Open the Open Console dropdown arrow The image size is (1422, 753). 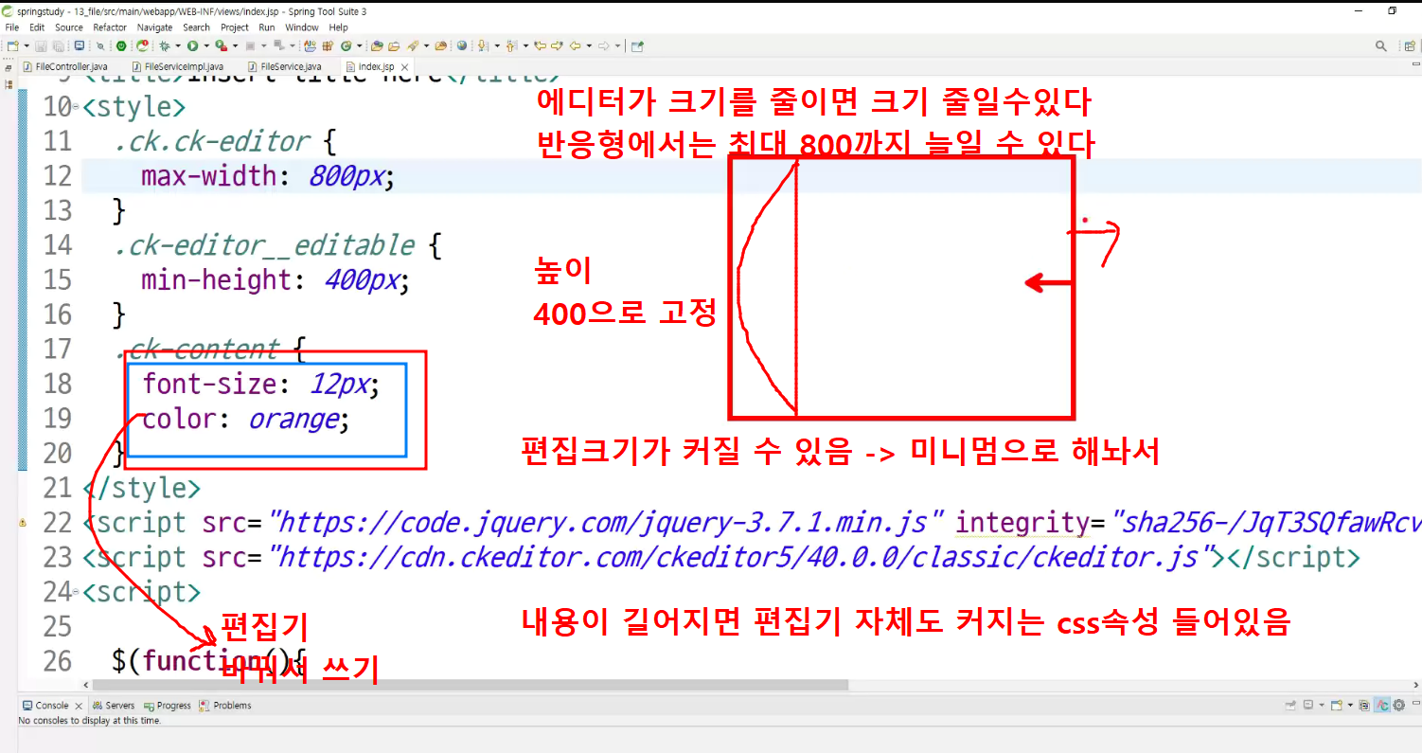tap(1350, 705)
